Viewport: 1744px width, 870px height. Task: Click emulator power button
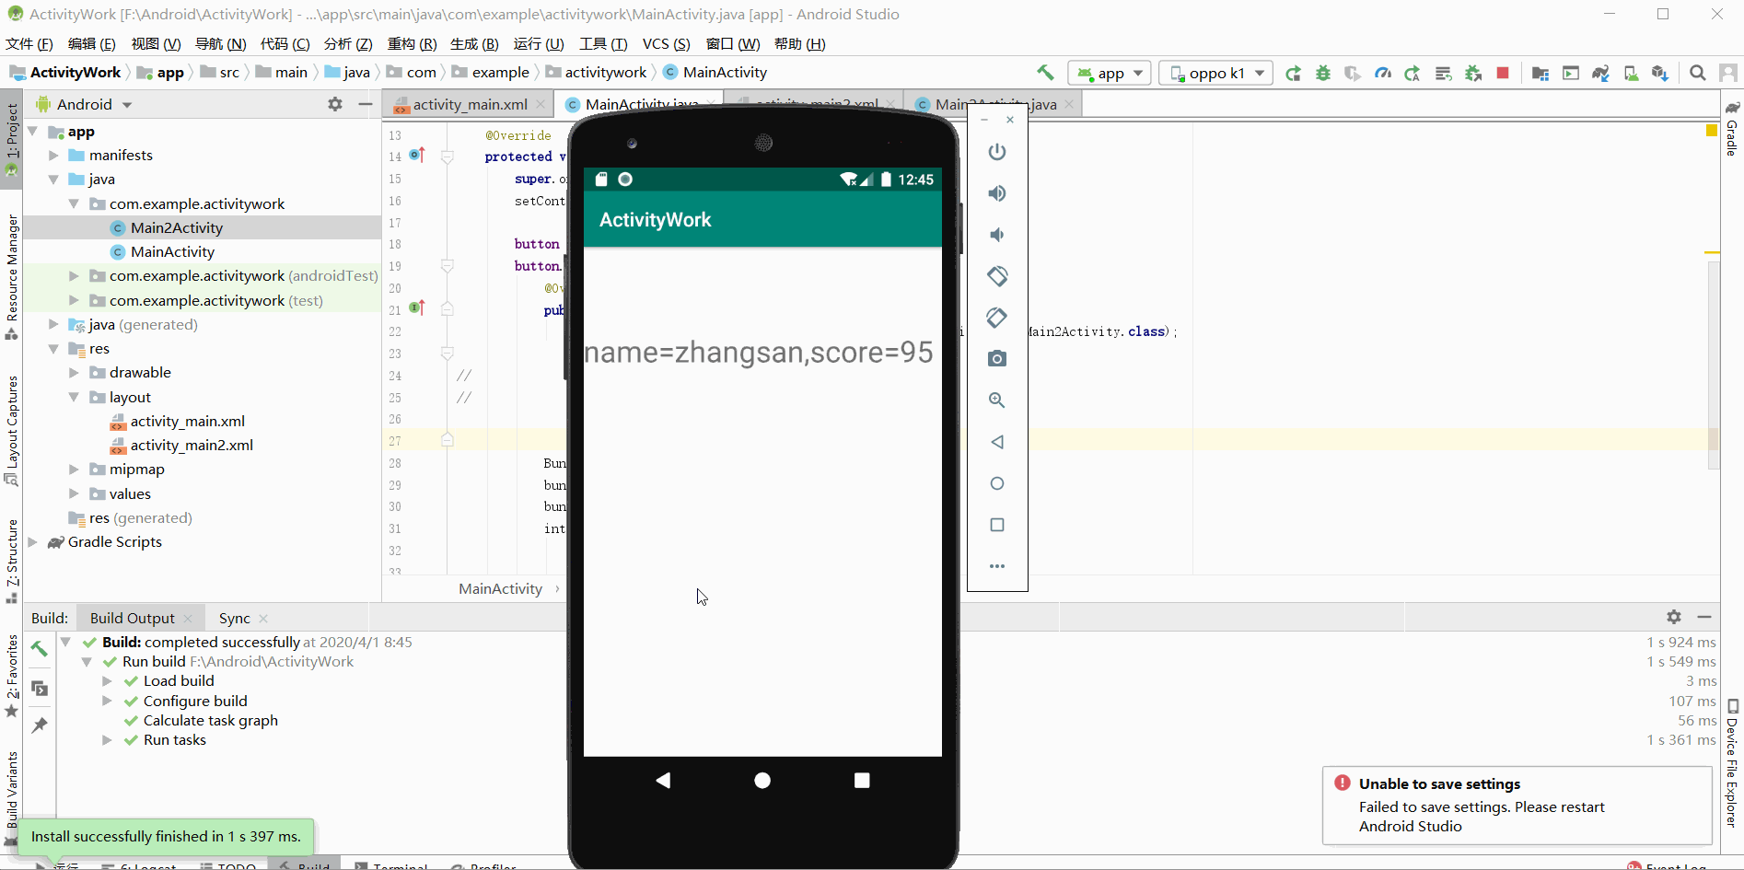pos(997,152)
